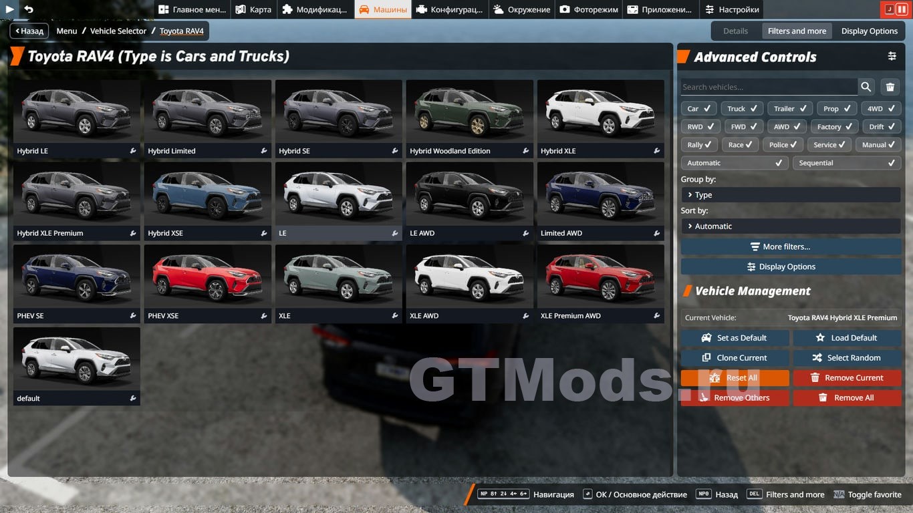Open the Display Options tab
The width and height of the screenshot is (913, 513).
(869, 31)
